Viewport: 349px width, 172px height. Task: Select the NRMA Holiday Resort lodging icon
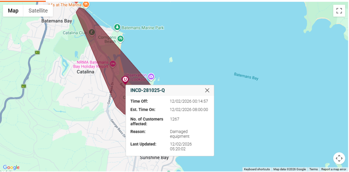pyautogui.click(x=113, y=63)
